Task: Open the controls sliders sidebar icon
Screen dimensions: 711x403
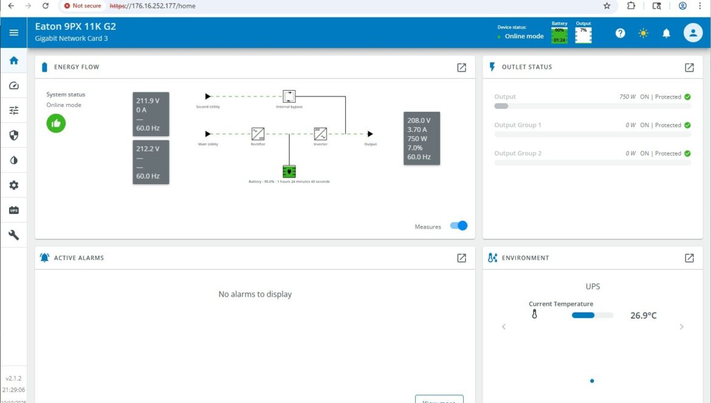Action: pyautogui.click(x=13, y=111)
